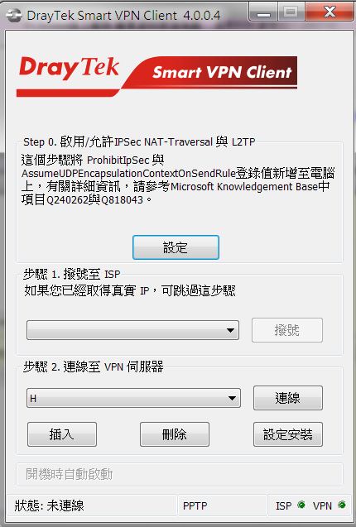This screenshot has height=527, width=356.
Task: Click the ISP green status indicator
Action: (301, 505)
